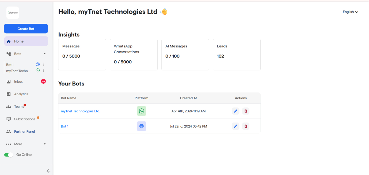Click the edit pencil for myTnet Technologies Ltd.
369x175 pixels.
[x=235, y=111]
